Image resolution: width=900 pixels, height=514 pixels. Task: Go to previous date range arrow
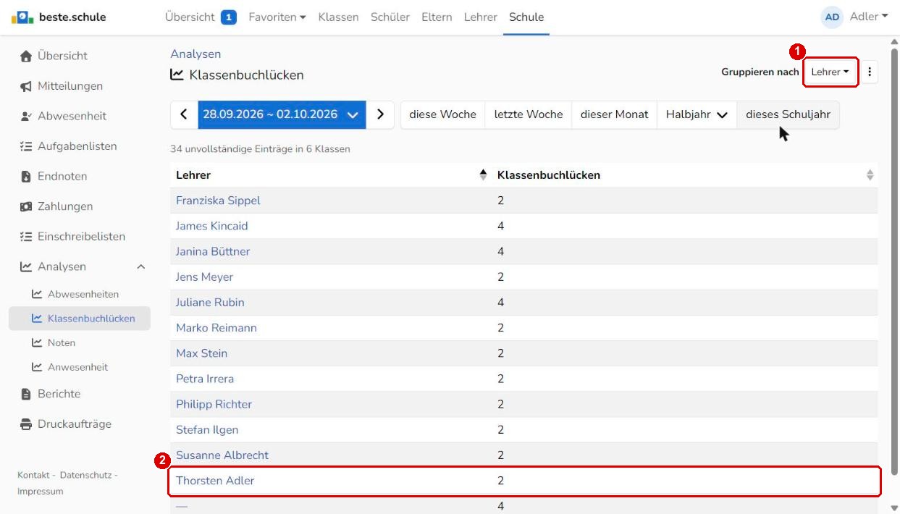184,114
